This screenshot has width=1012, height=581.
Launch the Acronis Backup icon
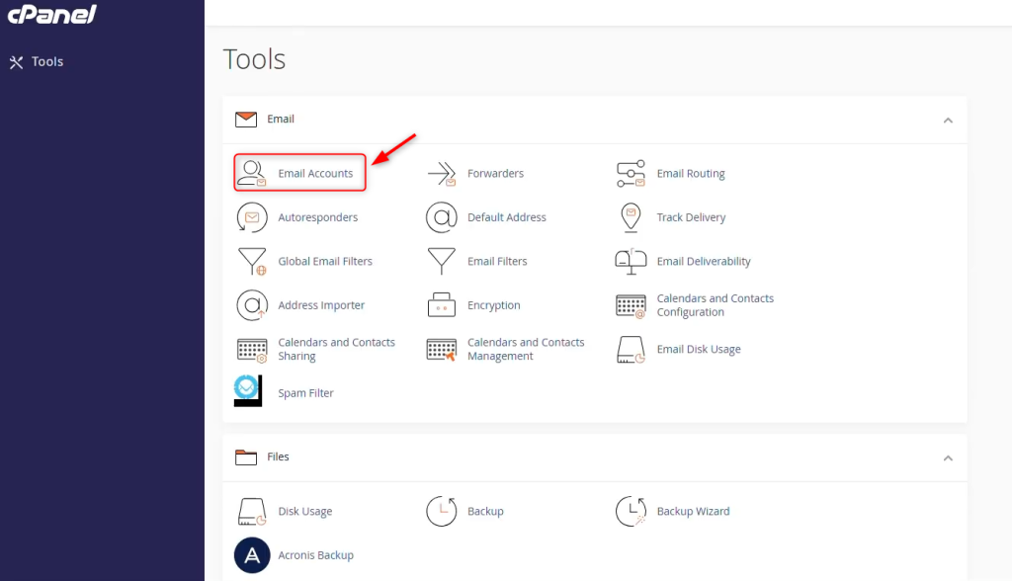pos(252,555)
